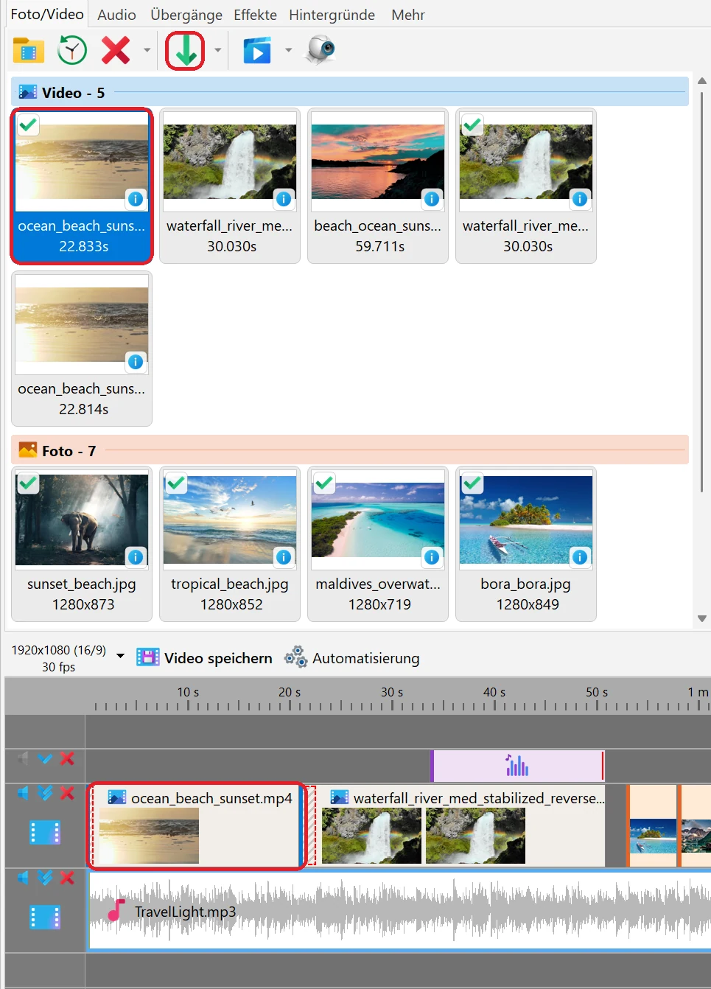
Task: Show info for tropical_beach.jpg photo
Action: tap(284, 557)
